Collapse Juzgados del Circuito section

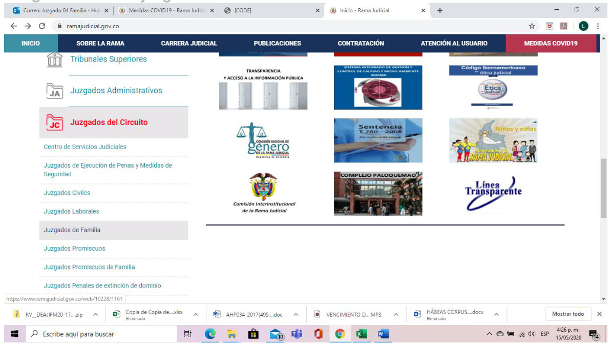pos(114,122)
